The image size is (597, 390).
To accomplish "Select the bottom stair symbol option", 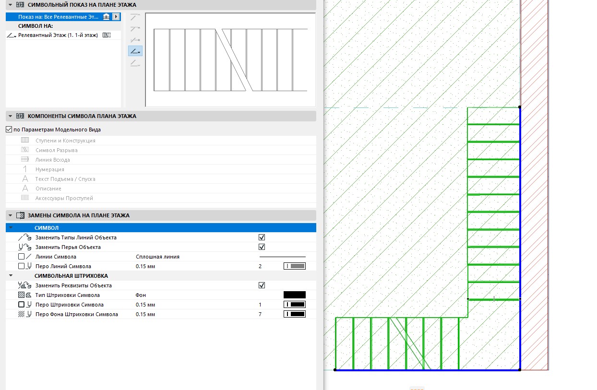I will 136,63.
